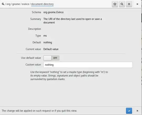Click the Description label

(x=34, y=29)
